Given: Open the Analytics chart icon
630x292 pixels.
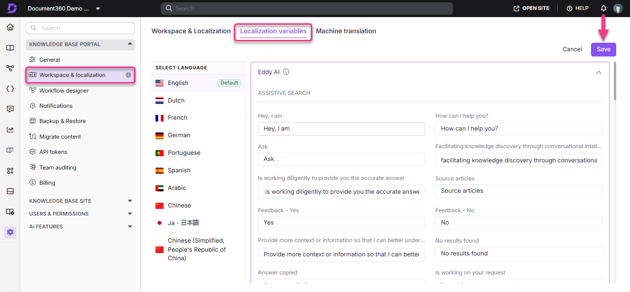Looking at the screenshot, I should [x=10, y=129].
